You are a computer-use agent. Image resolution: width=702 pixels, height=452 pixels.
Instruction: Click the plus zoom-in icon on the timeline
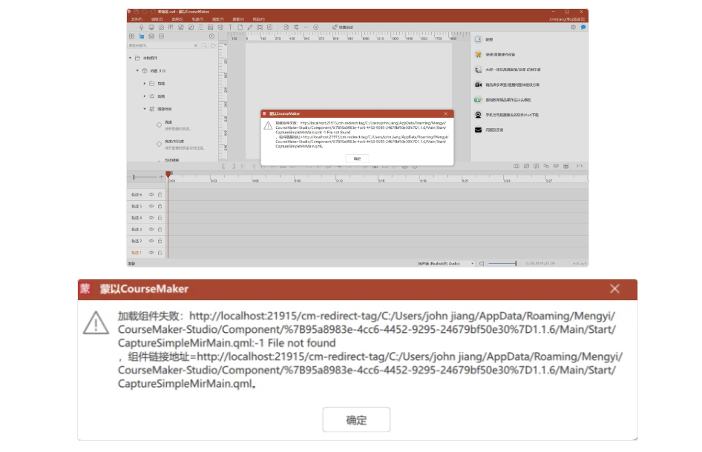(x=161, y=177)
